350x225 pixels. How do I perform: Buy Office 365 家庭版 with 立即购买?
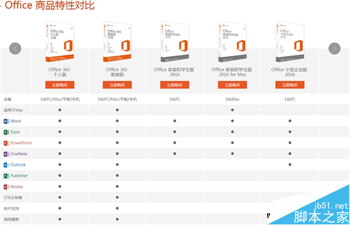point(117,85)
